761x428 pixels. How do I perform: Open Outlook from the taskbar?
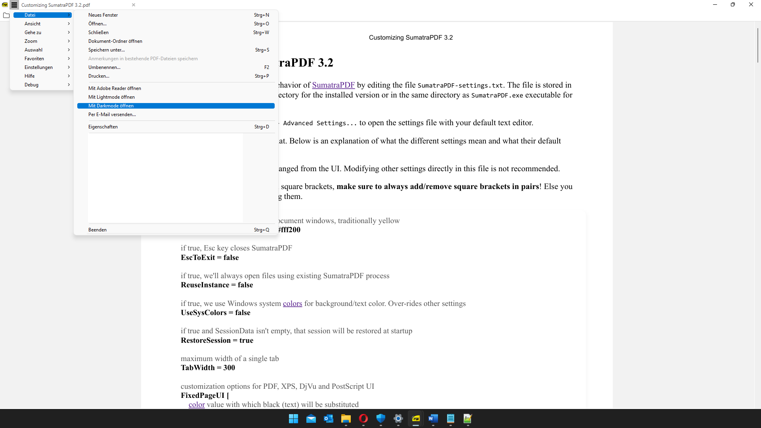click(329, 419)
